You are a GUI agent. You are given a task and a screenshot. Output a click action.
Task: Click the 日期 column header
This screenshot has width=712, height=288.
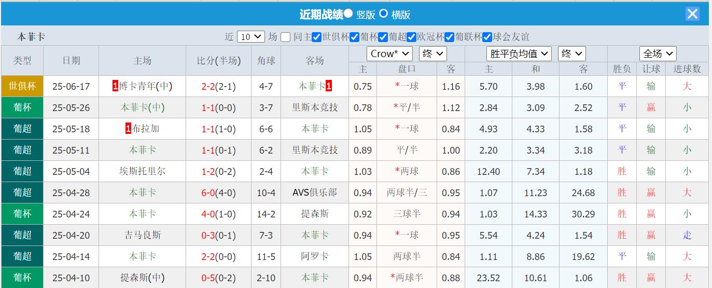[x=71, y=61]
